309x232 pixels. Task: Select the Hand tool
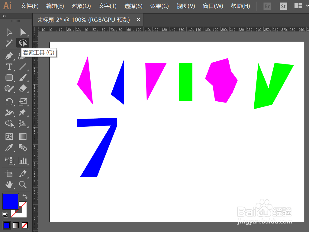9,185
